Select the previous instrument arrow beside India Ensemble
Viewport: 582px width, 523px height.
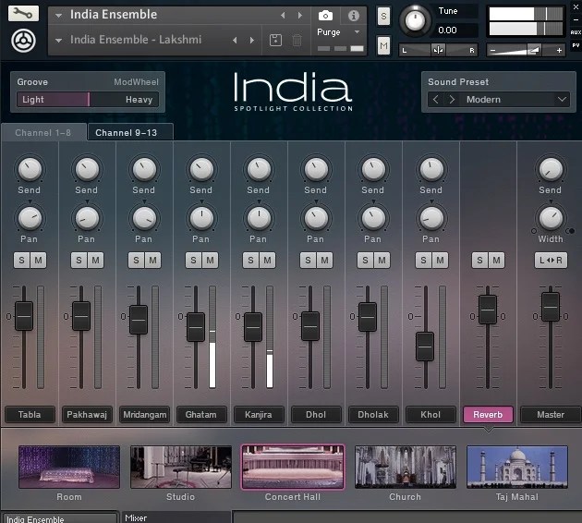[283, 15]
